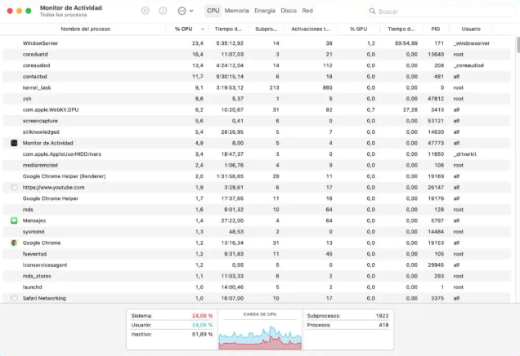The height and width of the screenshot is (356, 520).
Task: Click the Safari Networking shield icon
Action: (14, 298)
